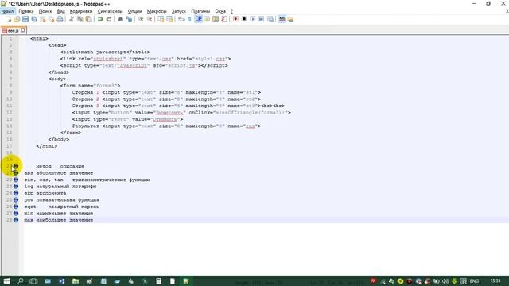Image resolution: width=509 pixels, height=286 pixels.
Task: Click the Zoom Out magnifier icon
Action: pos(150,19)
